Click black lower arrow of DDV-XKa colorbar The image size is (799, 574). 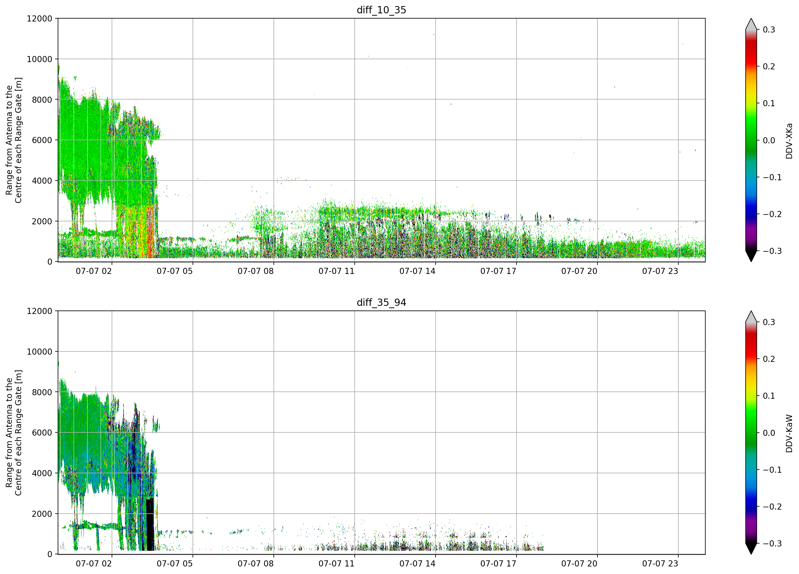pyautogui.click(x=751, y=256)
